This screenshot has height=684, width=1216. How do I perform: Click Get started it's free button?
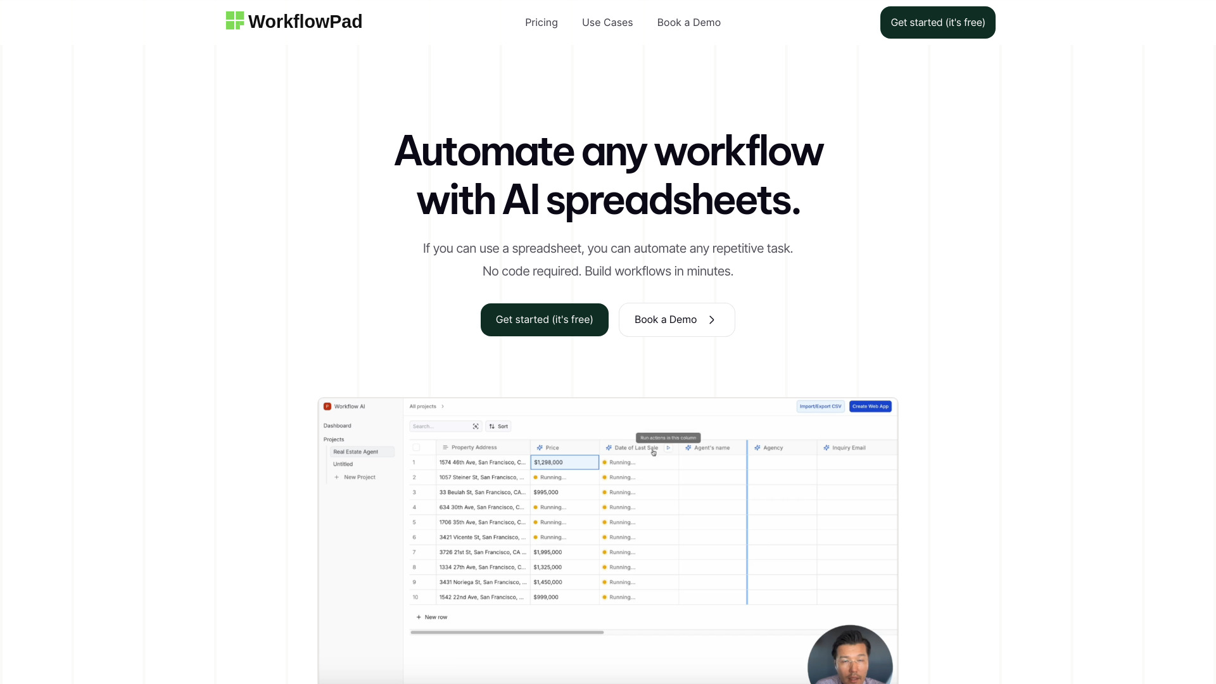point(937,22)
